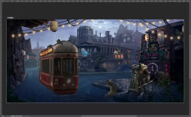The height and width of the screenshot is (117, 191).
Task: Click the paper lantern hanging at the top left
Action: point(54,26)
